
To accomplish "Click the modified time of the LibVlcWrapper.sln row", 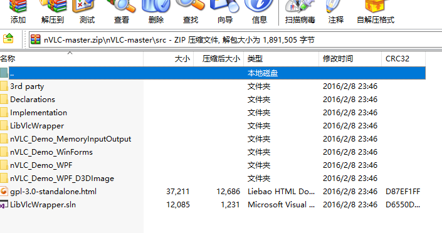I will pyautogui.click(x=350, y=205).
